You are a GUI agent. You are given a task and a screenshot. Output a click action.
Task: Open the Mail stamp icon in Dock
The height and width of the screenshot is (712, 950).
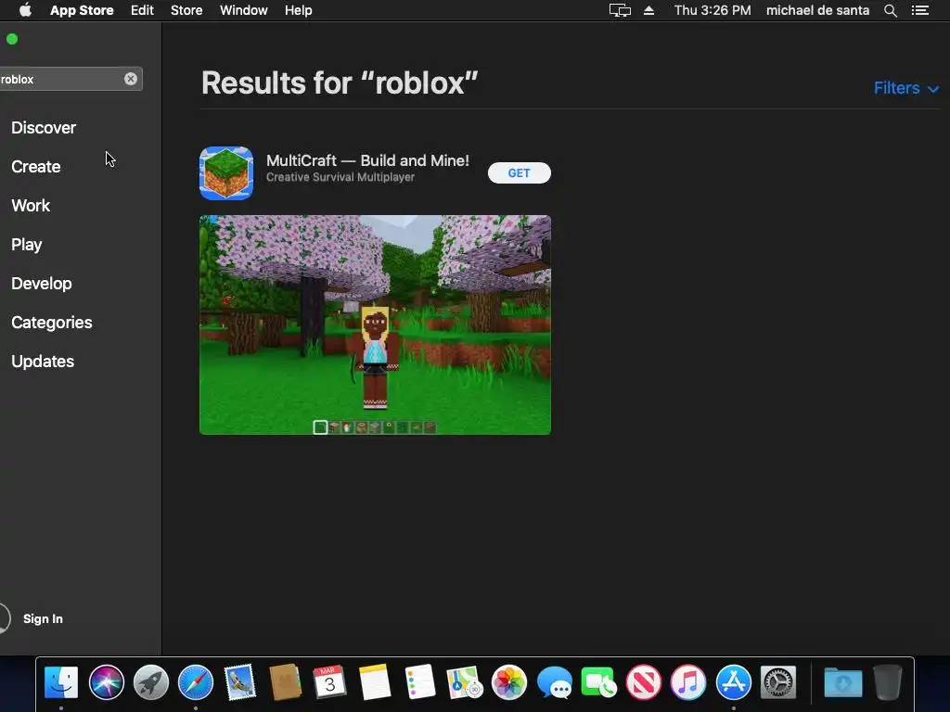coord(240,682)
